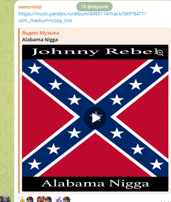Click the bold track title under Яндекс Музыка
This screenshot has height=202, width=171.
(x=40, y=40)
